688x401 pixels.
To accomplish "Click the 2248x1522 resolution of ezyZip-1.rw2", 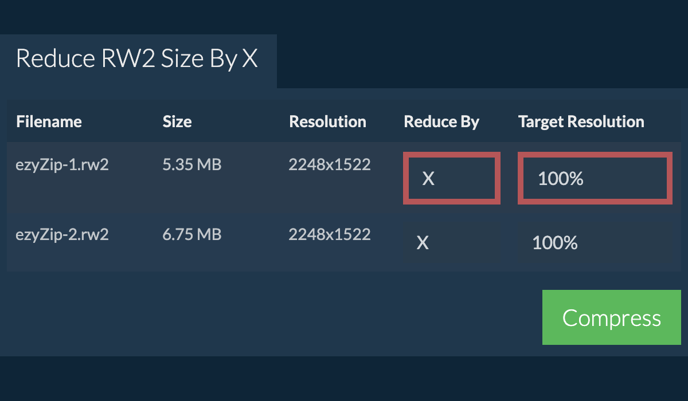I will 330,164.
